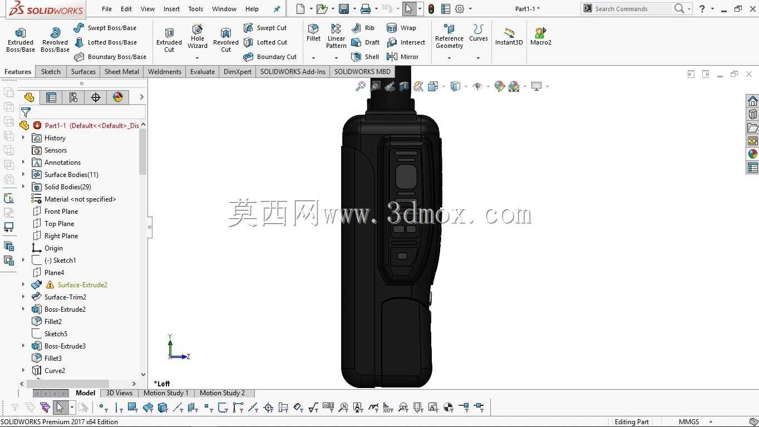The height and width of the screenshot is (427, 759).
Task: Click the Edit Appearance color wheel icon
Action: click(x=500, y=86)
